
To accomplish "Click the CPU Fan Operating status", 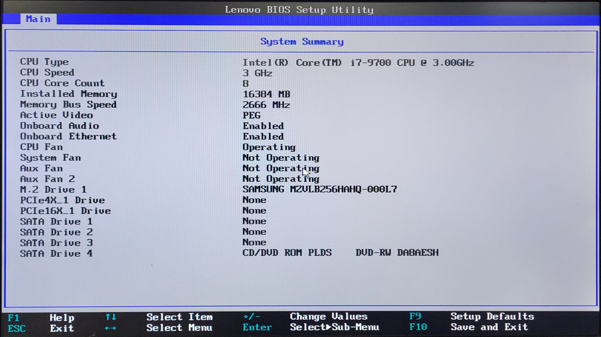I will (x=269, y=147).
